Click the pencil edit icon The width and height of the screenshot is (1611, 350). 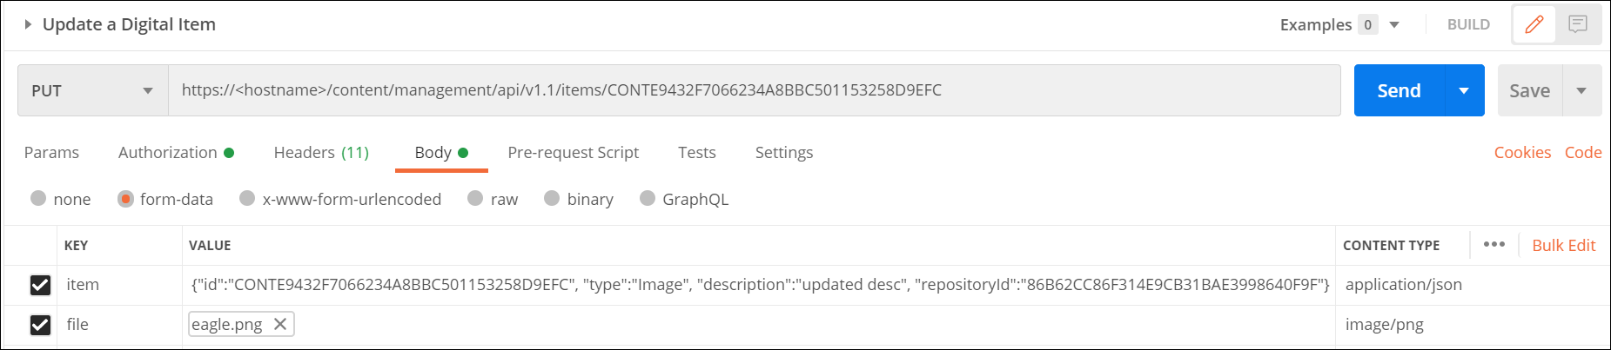point(1534,24)
